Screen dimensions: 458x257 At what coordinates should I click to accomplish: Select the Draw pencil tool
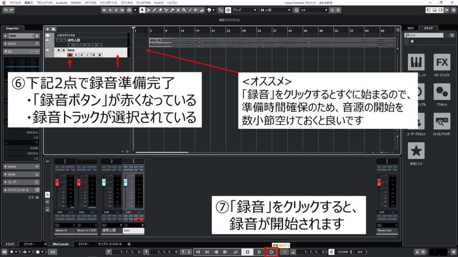[x=154, y=10]
